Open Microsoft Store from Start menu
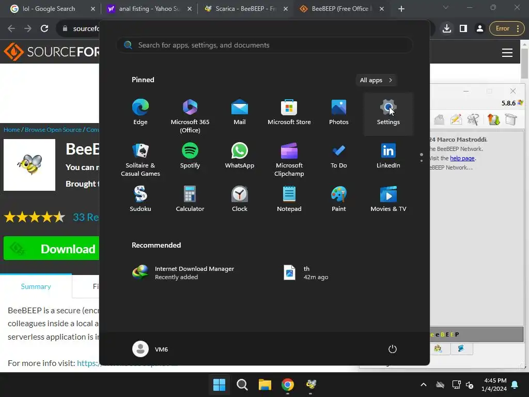Viewport: 529px width, 397px height. pyautogui.click(x=289, y=112)
